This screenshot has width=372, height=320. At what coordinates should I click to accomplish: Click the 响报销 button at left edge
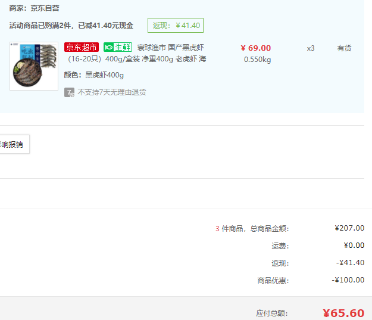[x=14, y=144]
